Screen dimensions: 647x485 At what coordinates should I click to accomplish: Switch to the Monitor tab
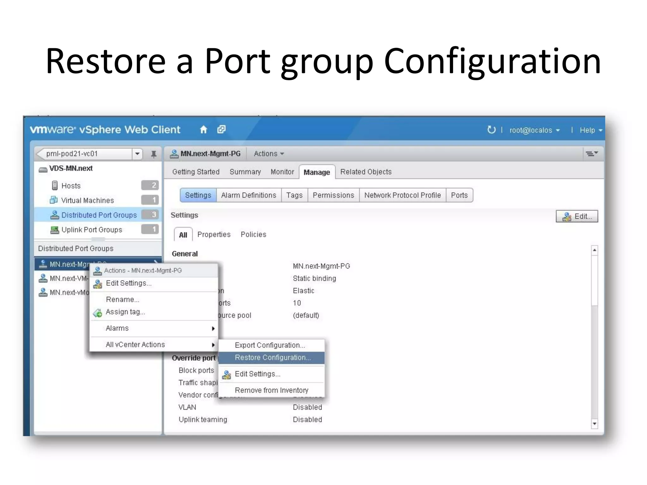[x=282, y=172]
